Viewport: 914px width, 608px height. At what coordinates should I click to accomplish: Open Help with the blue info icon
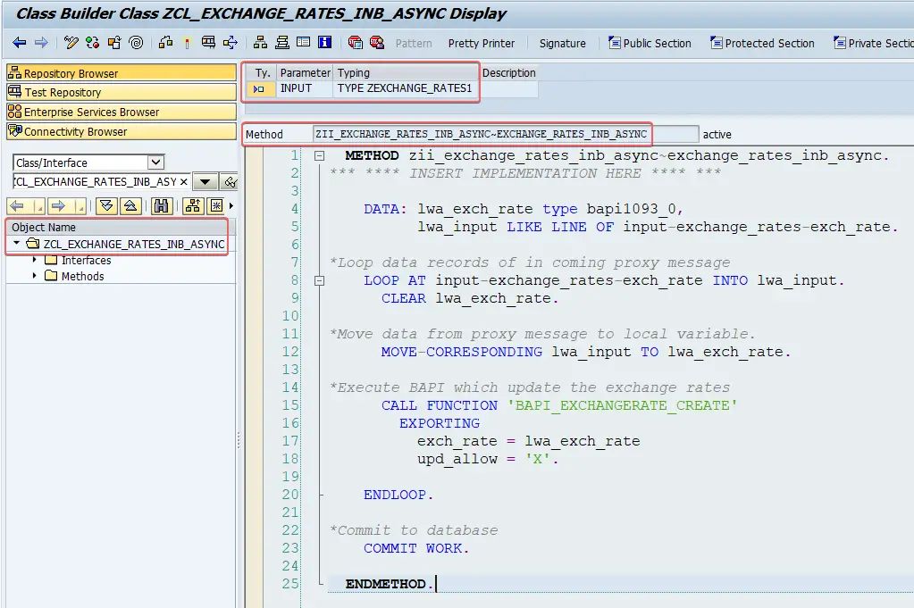(324, 43)
